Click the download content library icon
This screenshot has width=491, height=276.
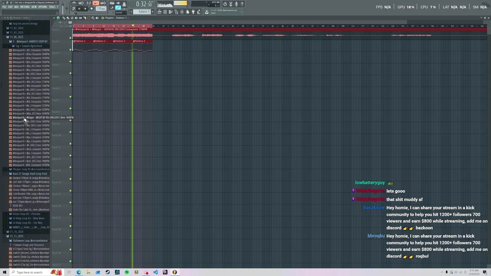click(x=206, y=12)
